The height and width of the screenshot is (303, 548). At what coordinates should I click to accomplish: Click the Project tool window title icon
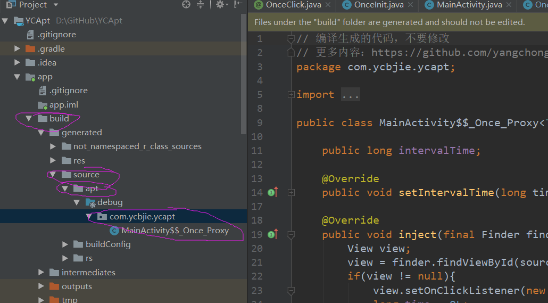11,4
